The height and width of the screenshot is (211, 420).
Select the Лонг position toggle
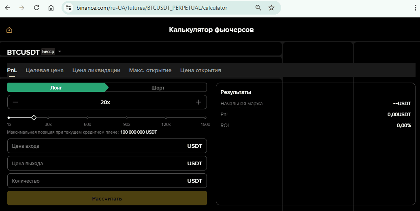(x=56, y=87)
